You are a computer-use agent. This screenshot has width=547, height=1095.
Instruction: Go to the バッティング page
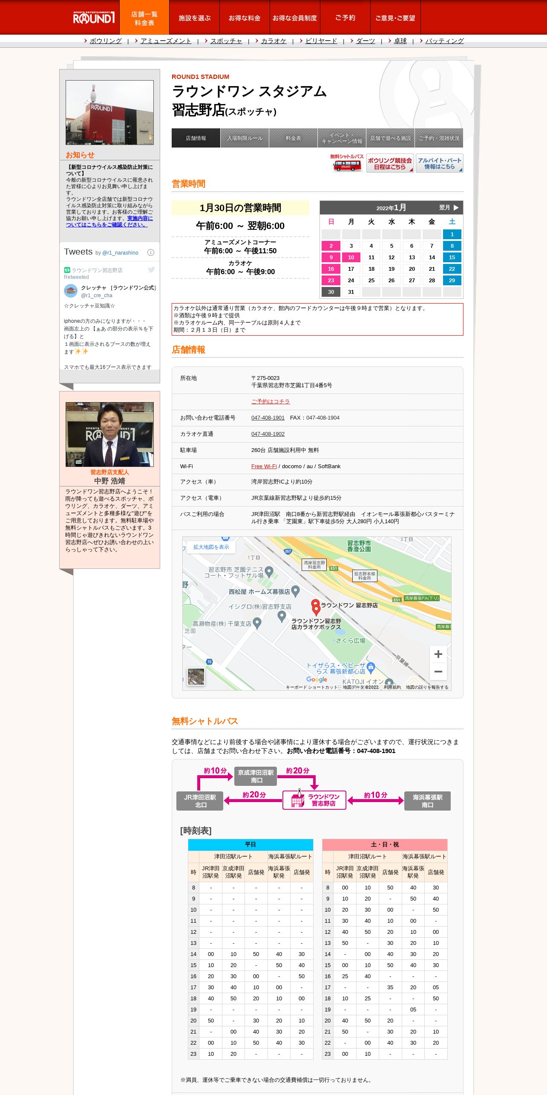click(444, 41)
